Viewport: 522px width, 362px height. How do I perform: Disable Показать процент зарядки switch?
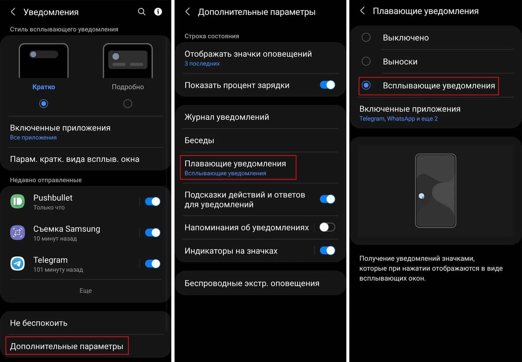(x=327, y=85)
